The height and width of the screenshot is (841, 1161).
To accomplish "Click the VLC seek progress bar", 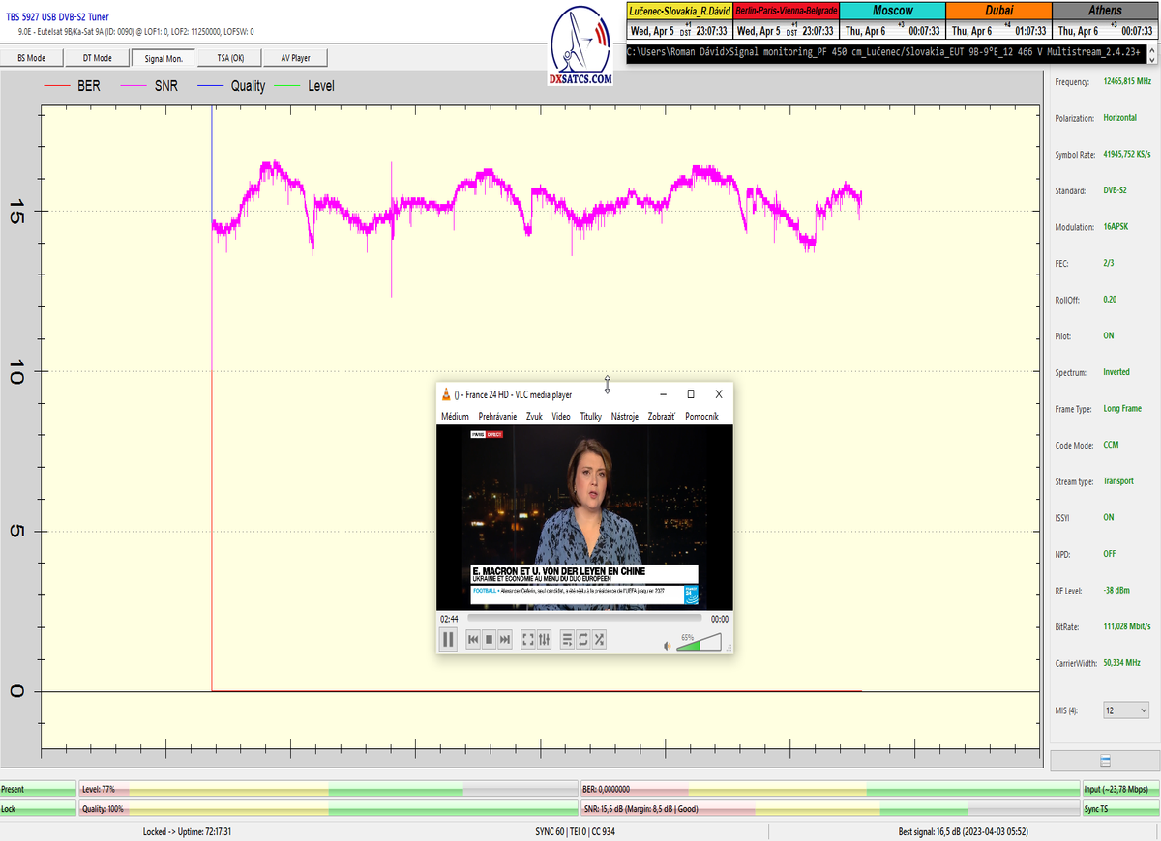I will coord(584,619).
